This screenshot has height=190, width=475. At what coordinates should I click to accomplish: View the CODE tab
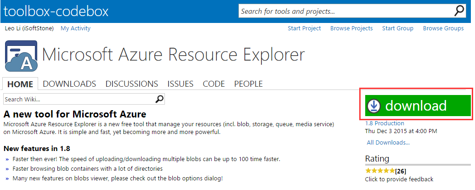tap(214, 84)
